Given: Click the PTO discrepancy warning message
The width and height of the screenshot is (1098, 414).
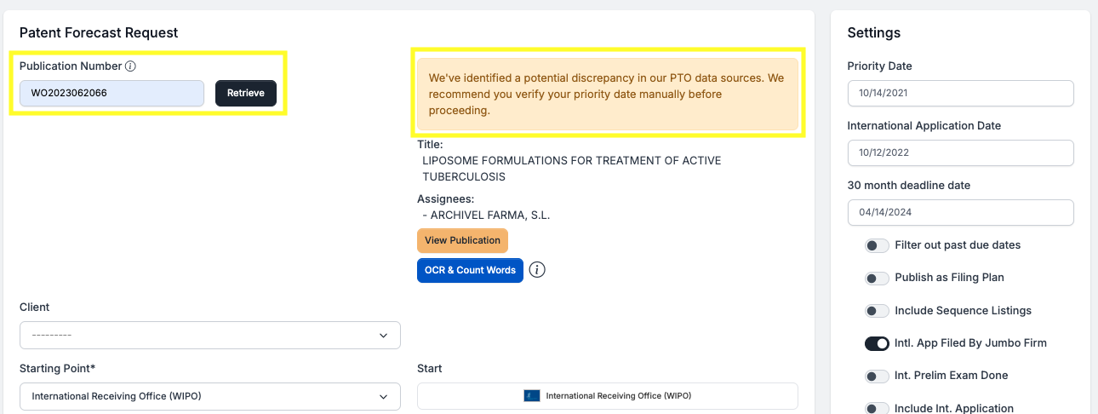Looking at the screenshot, I should coord(608,94).
